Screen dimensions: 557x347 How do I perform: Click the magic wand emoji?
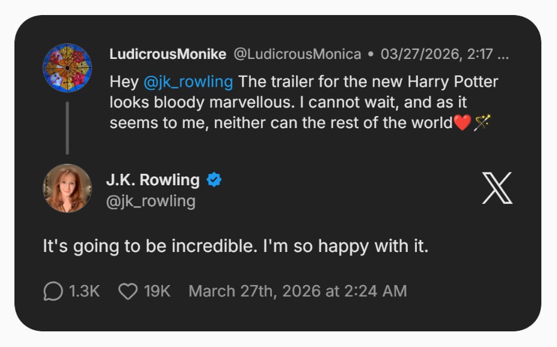coord(482,123)
